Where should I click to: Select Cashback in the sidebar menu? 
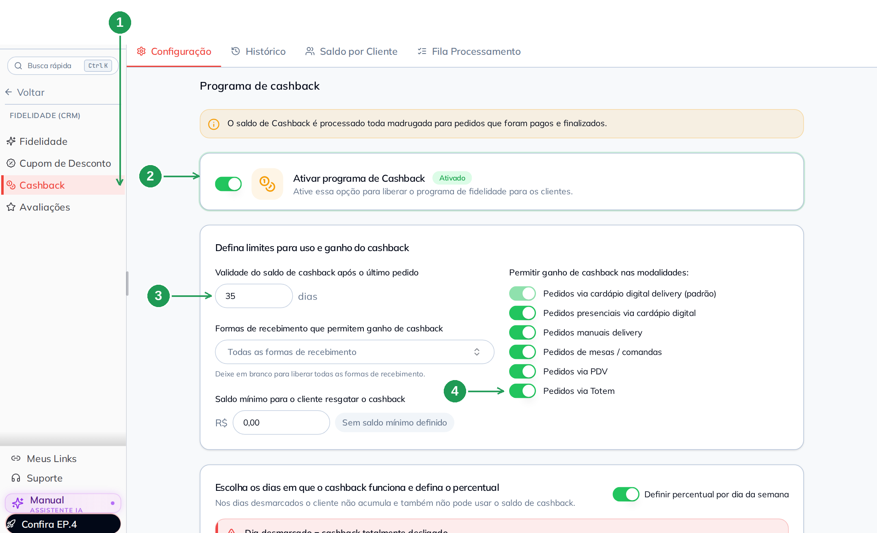coord(62,185)
